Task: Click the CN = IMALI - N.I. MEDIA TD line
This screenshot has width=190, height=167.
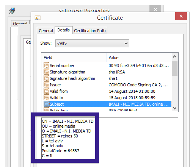Action: (x=68, y=121)
